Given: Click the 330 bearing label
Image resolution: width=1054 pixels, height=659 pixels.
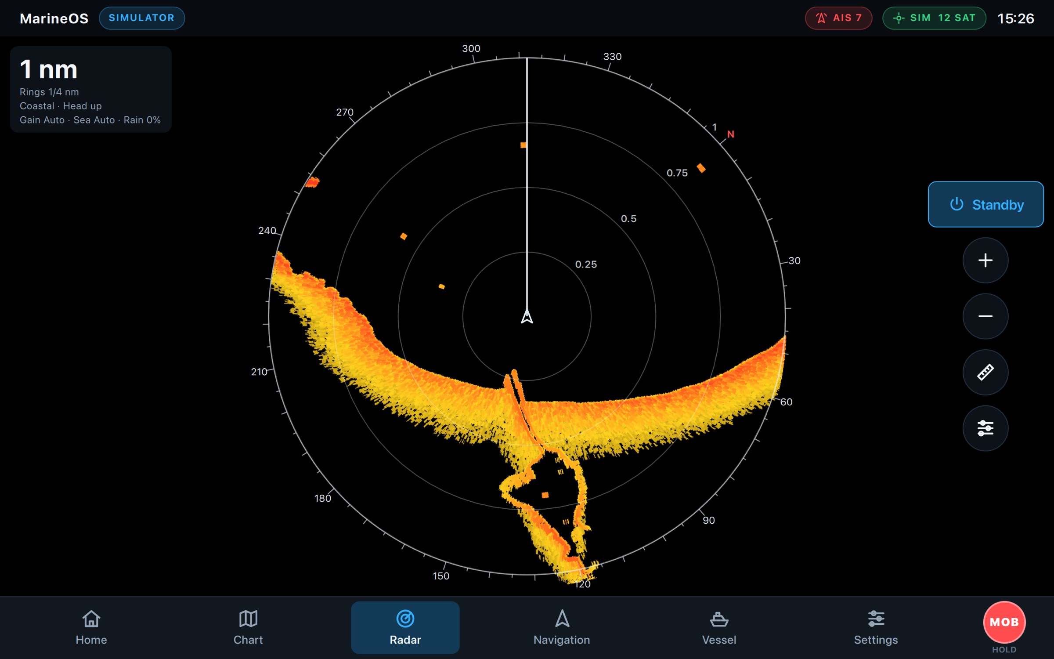Looking at the screenshot, I should click(x=613, y=57).
